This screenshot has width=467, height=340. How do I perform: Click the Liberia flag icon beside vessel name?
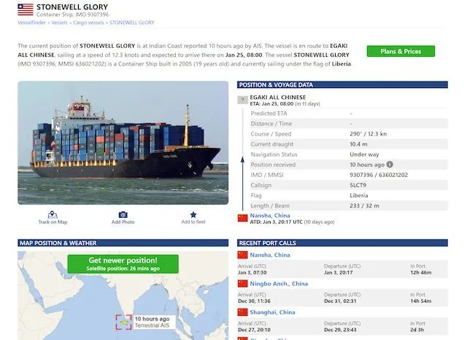coord(26,9)
